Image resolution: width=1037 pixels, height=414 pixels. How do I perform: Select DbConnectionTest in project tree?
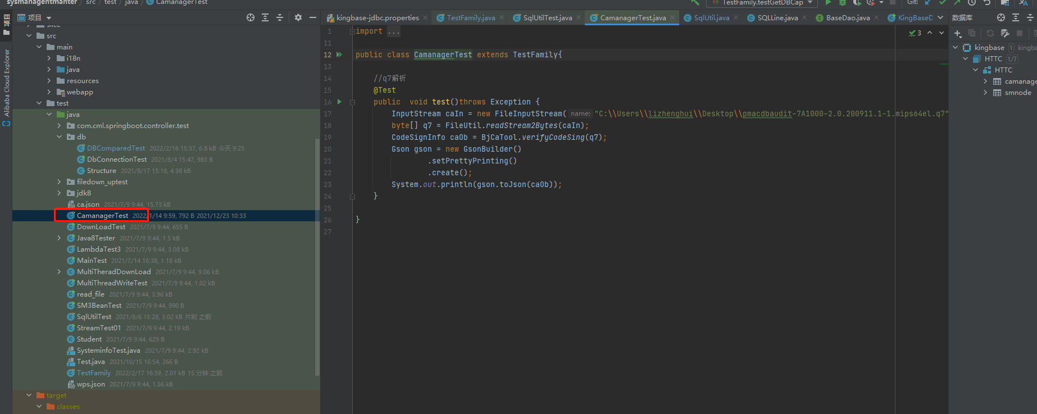pos(116,160)
